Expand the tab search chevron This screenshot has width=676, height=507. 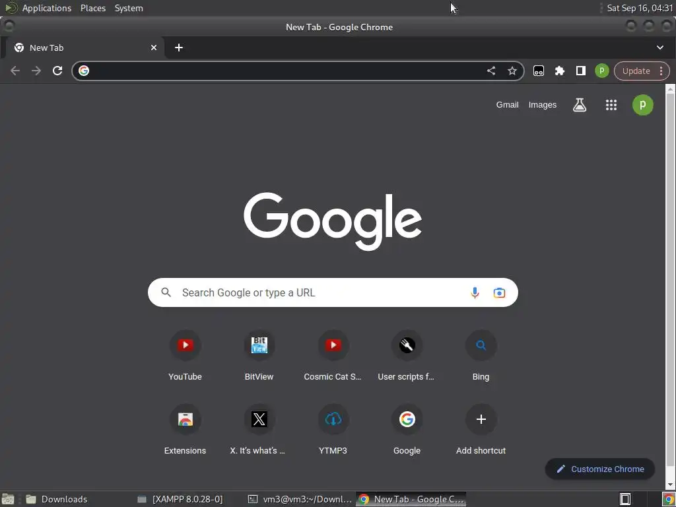point(660,48)
